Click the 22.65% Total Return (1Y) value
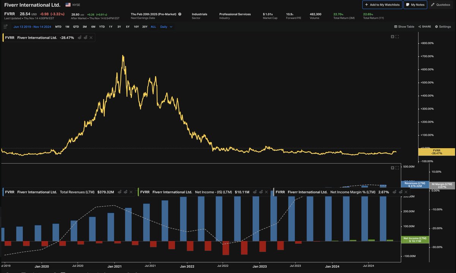Viewport: 456px width, 273px height. pyautogui.click(x=369, y=14)
